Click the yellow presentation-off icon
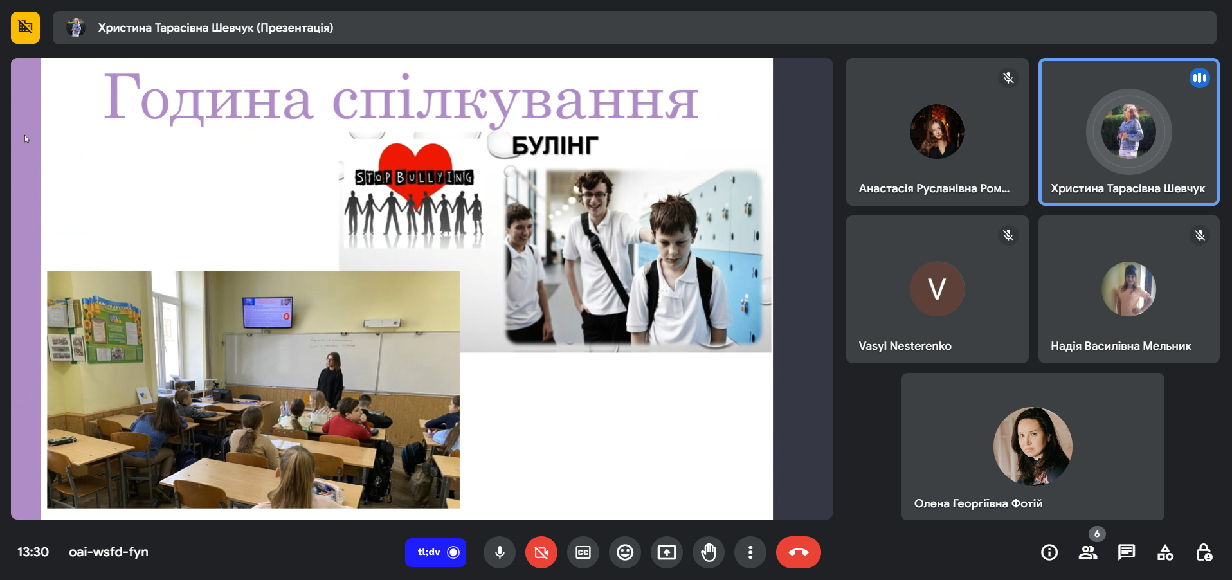1232x580 pixels. coord(25,28)
